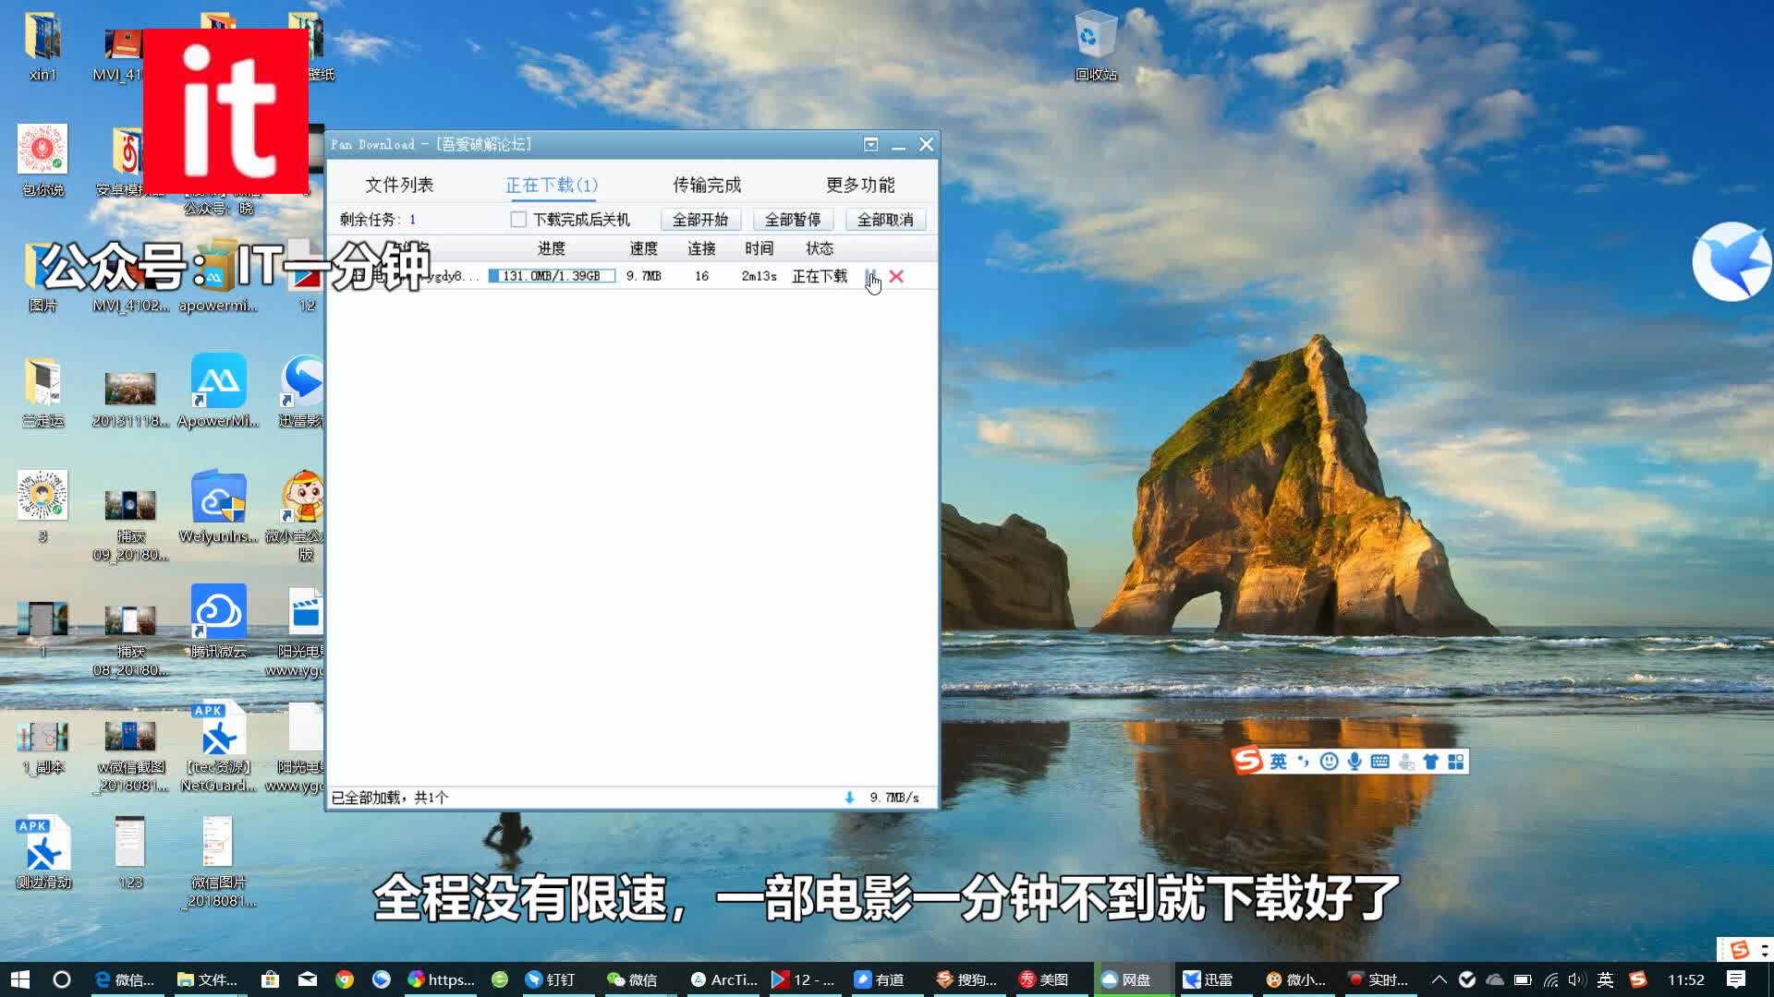Pause the download in the task row
This screenshot has width=1774, height=997.
tap(870, 276)
